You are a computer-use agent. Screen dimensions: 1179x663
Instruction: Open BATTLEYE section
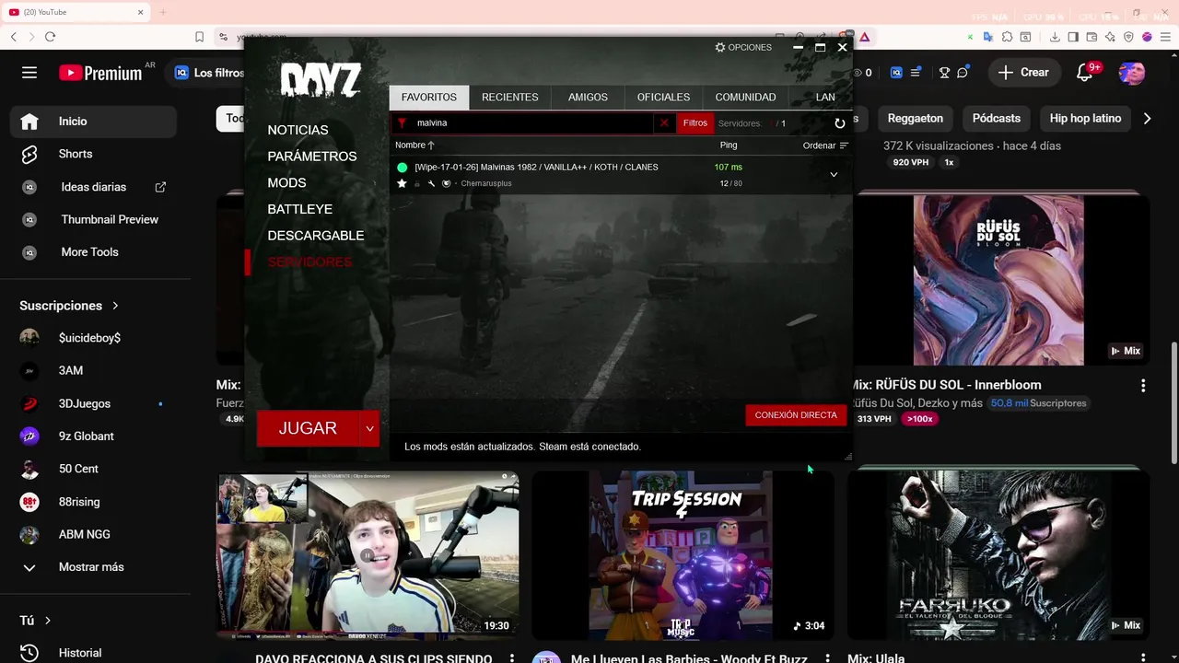click(x=299, y=209)
